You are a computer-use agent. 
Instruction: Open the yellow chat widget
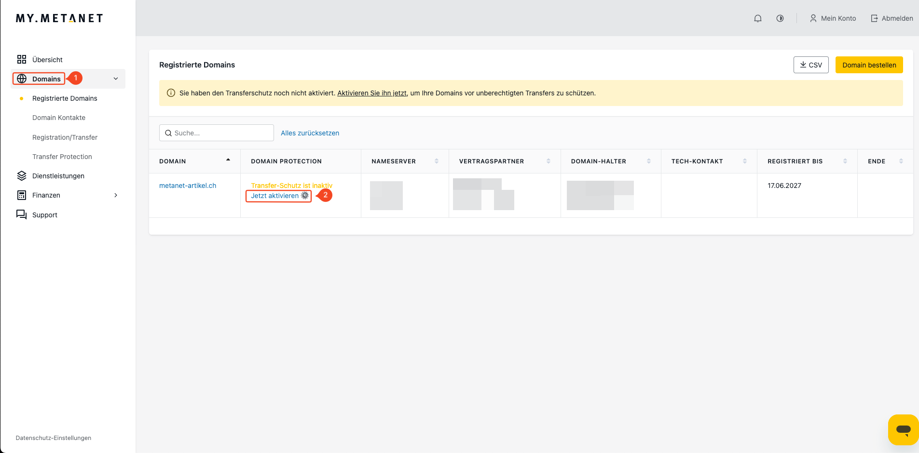click(x=903, y=429)
